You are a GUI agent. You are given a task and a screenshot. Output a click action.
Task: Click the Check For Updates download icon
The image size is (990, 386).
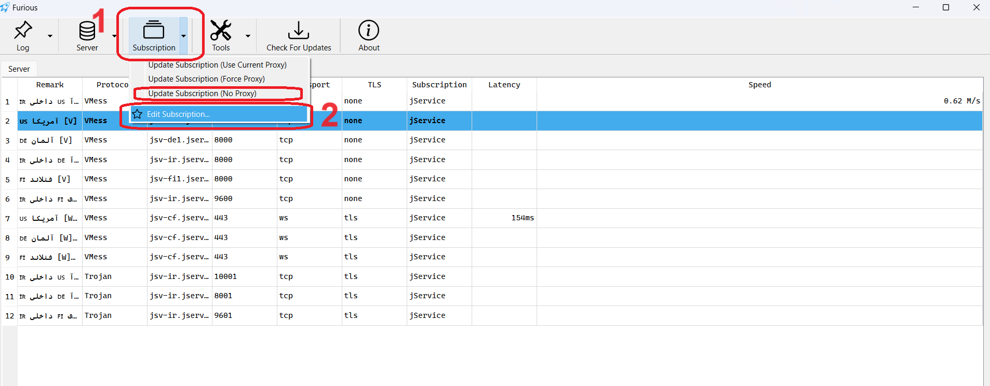(299, 30)
